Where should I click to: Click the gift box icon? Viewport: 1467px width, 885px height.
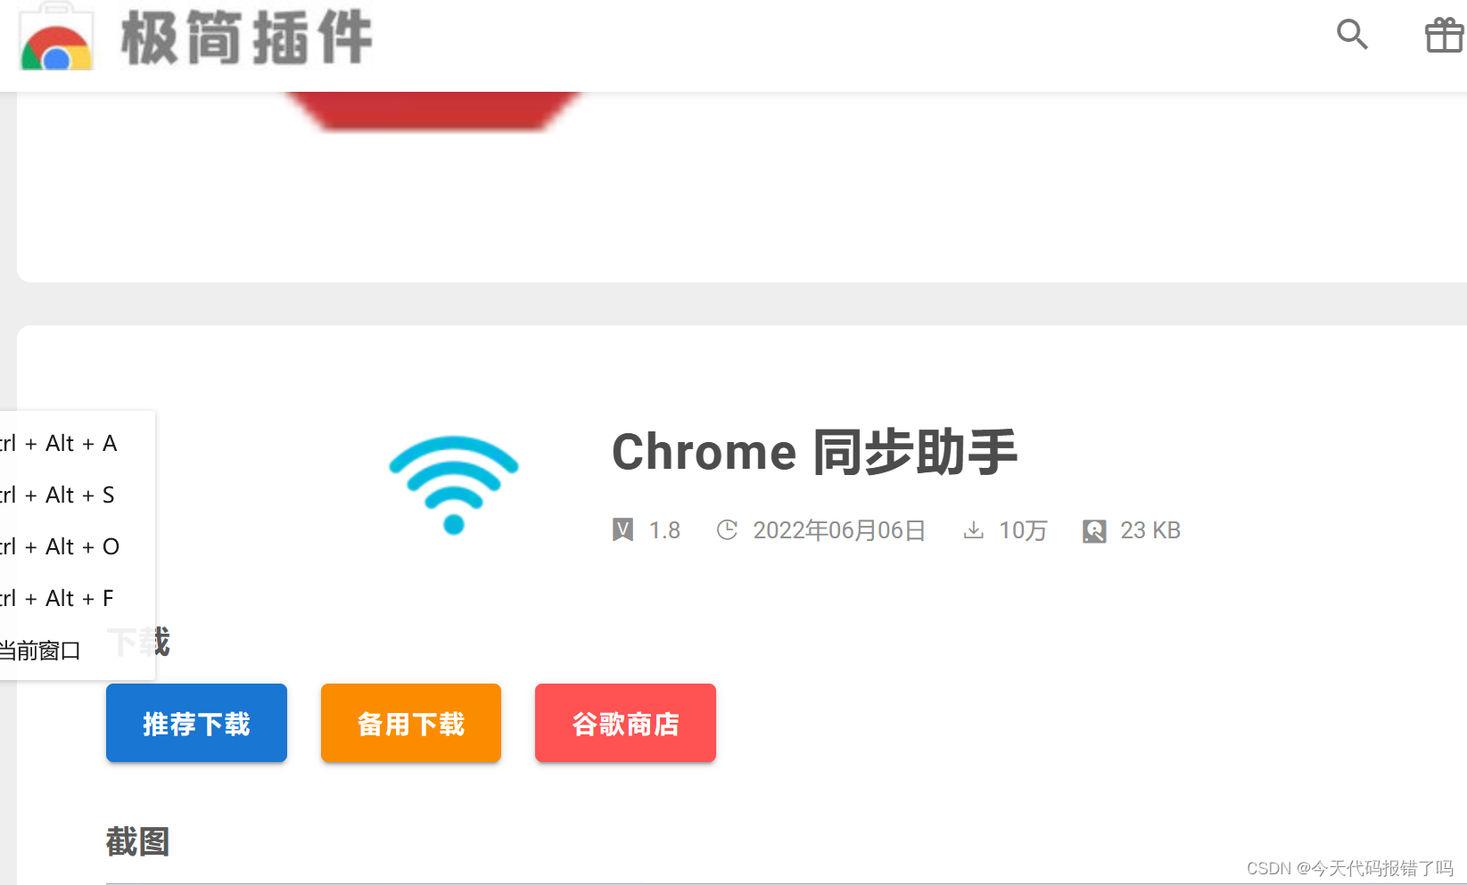tap(1444, 36)
